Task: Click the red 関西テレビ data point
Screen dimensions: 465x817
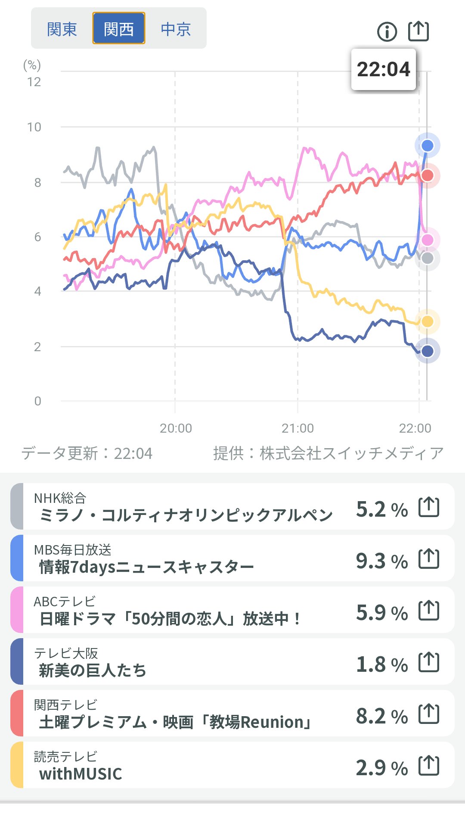Action: pos(428,175)
